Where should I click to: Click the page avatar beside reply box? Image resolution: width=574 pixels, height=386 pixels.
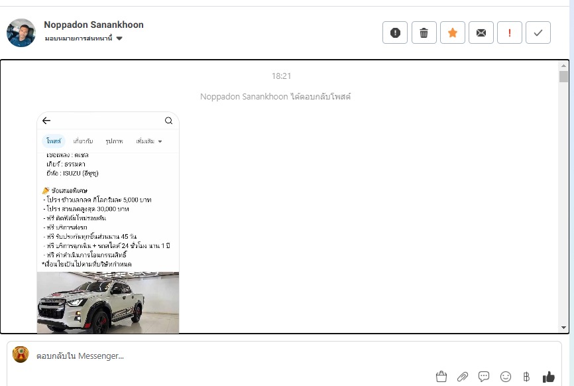tap(21, 355)
